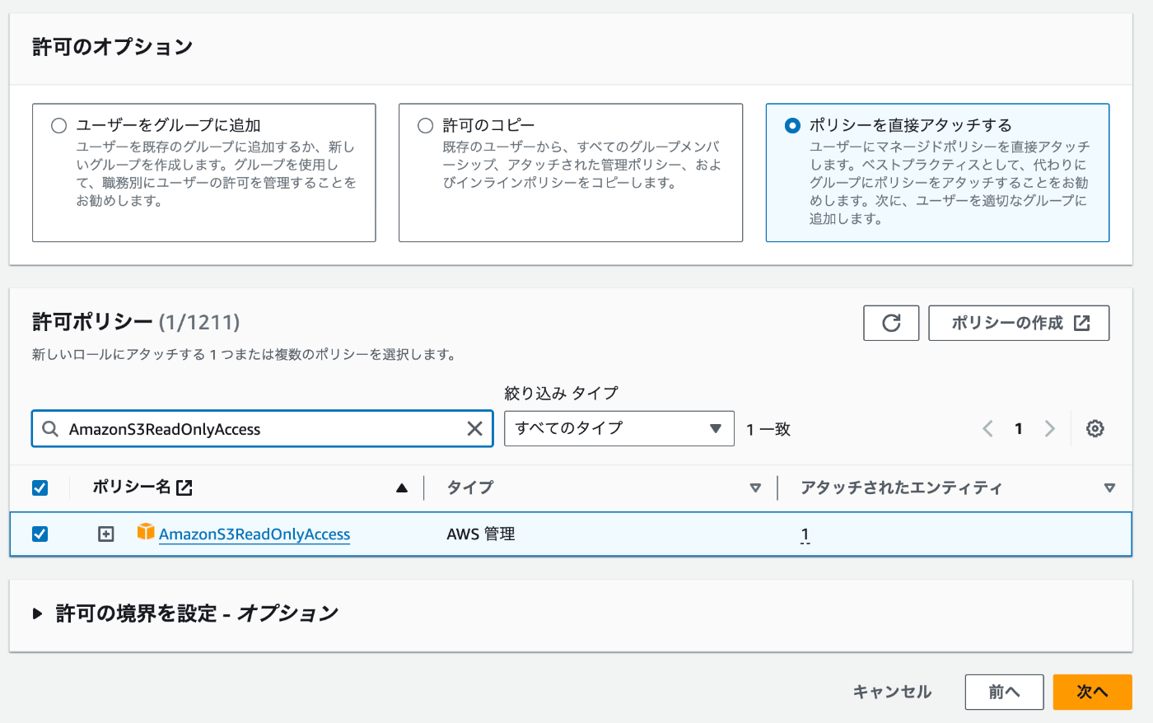Go to previous page of policies
1153x723 pixels.
coord(987,428)
